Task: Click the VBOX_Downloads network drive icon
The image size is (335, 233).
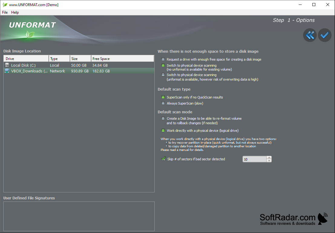Action: coord(7,71)
